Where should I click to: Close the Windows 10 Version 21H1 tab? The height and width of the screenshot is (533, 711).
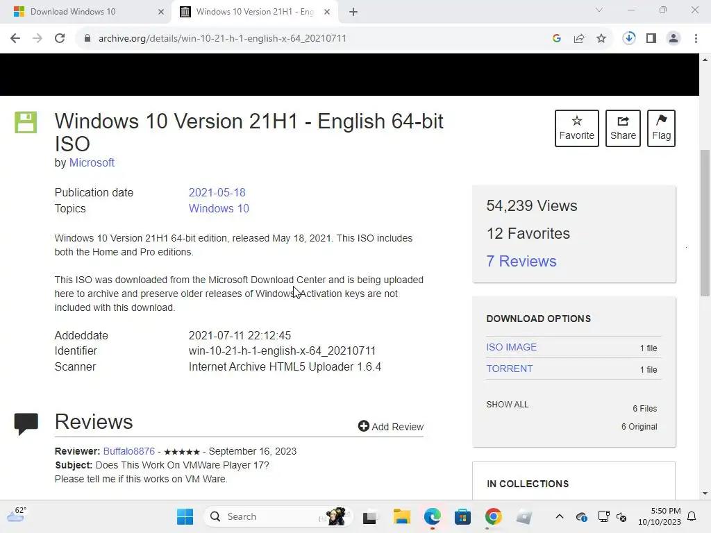click(x=327, y=12)
